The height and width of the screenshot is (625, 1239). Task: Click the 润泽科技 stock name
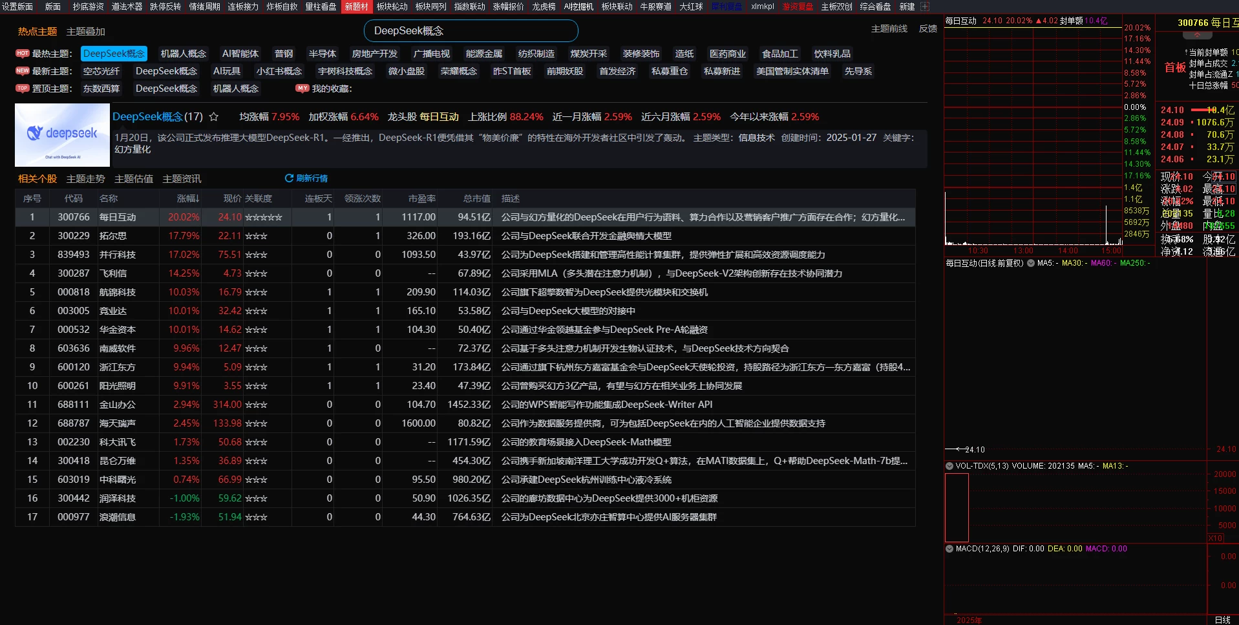(x=118, y=498)
